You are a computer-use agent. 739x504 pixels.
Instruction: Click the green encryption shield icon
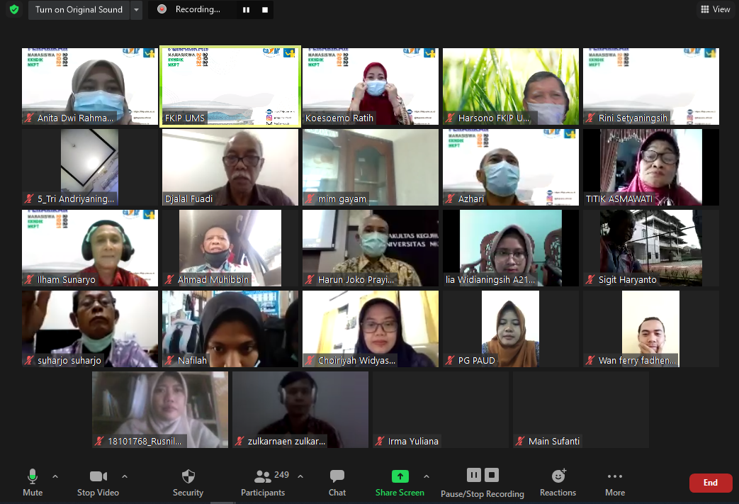point(14,9)
